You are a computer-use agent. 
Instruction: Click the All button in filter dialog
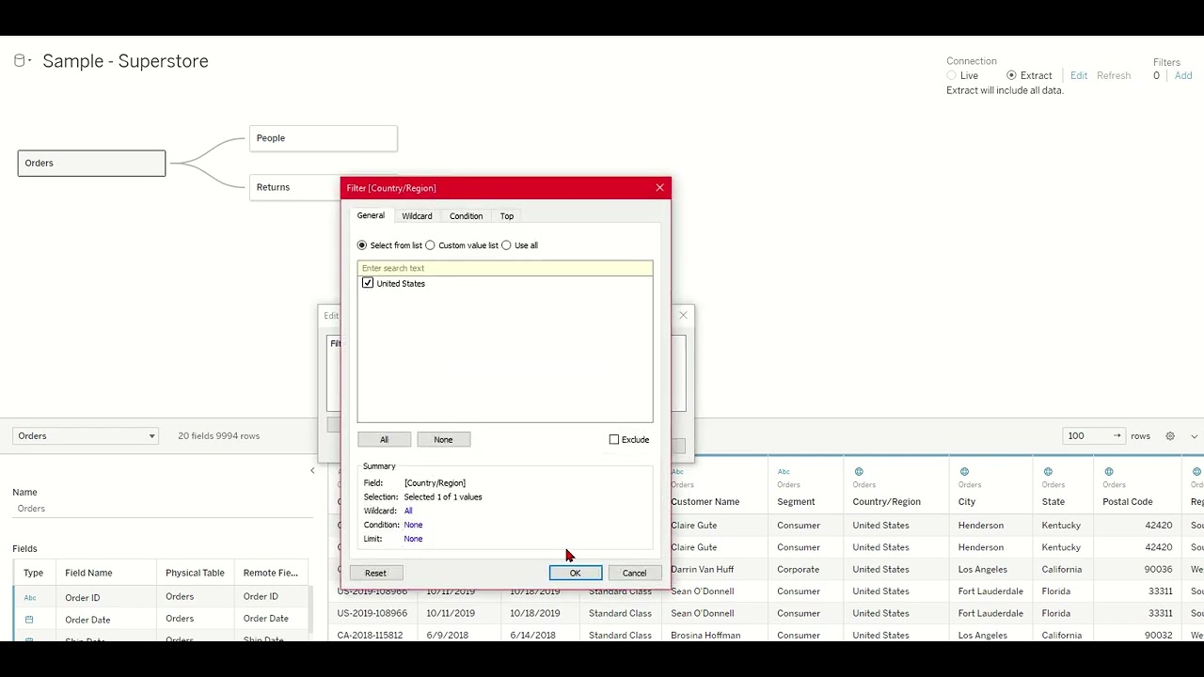[384, 440]
